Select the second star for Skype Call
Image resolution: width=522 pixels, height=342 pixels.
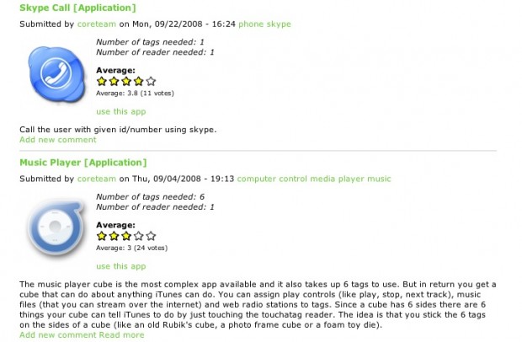pos(114,82)
